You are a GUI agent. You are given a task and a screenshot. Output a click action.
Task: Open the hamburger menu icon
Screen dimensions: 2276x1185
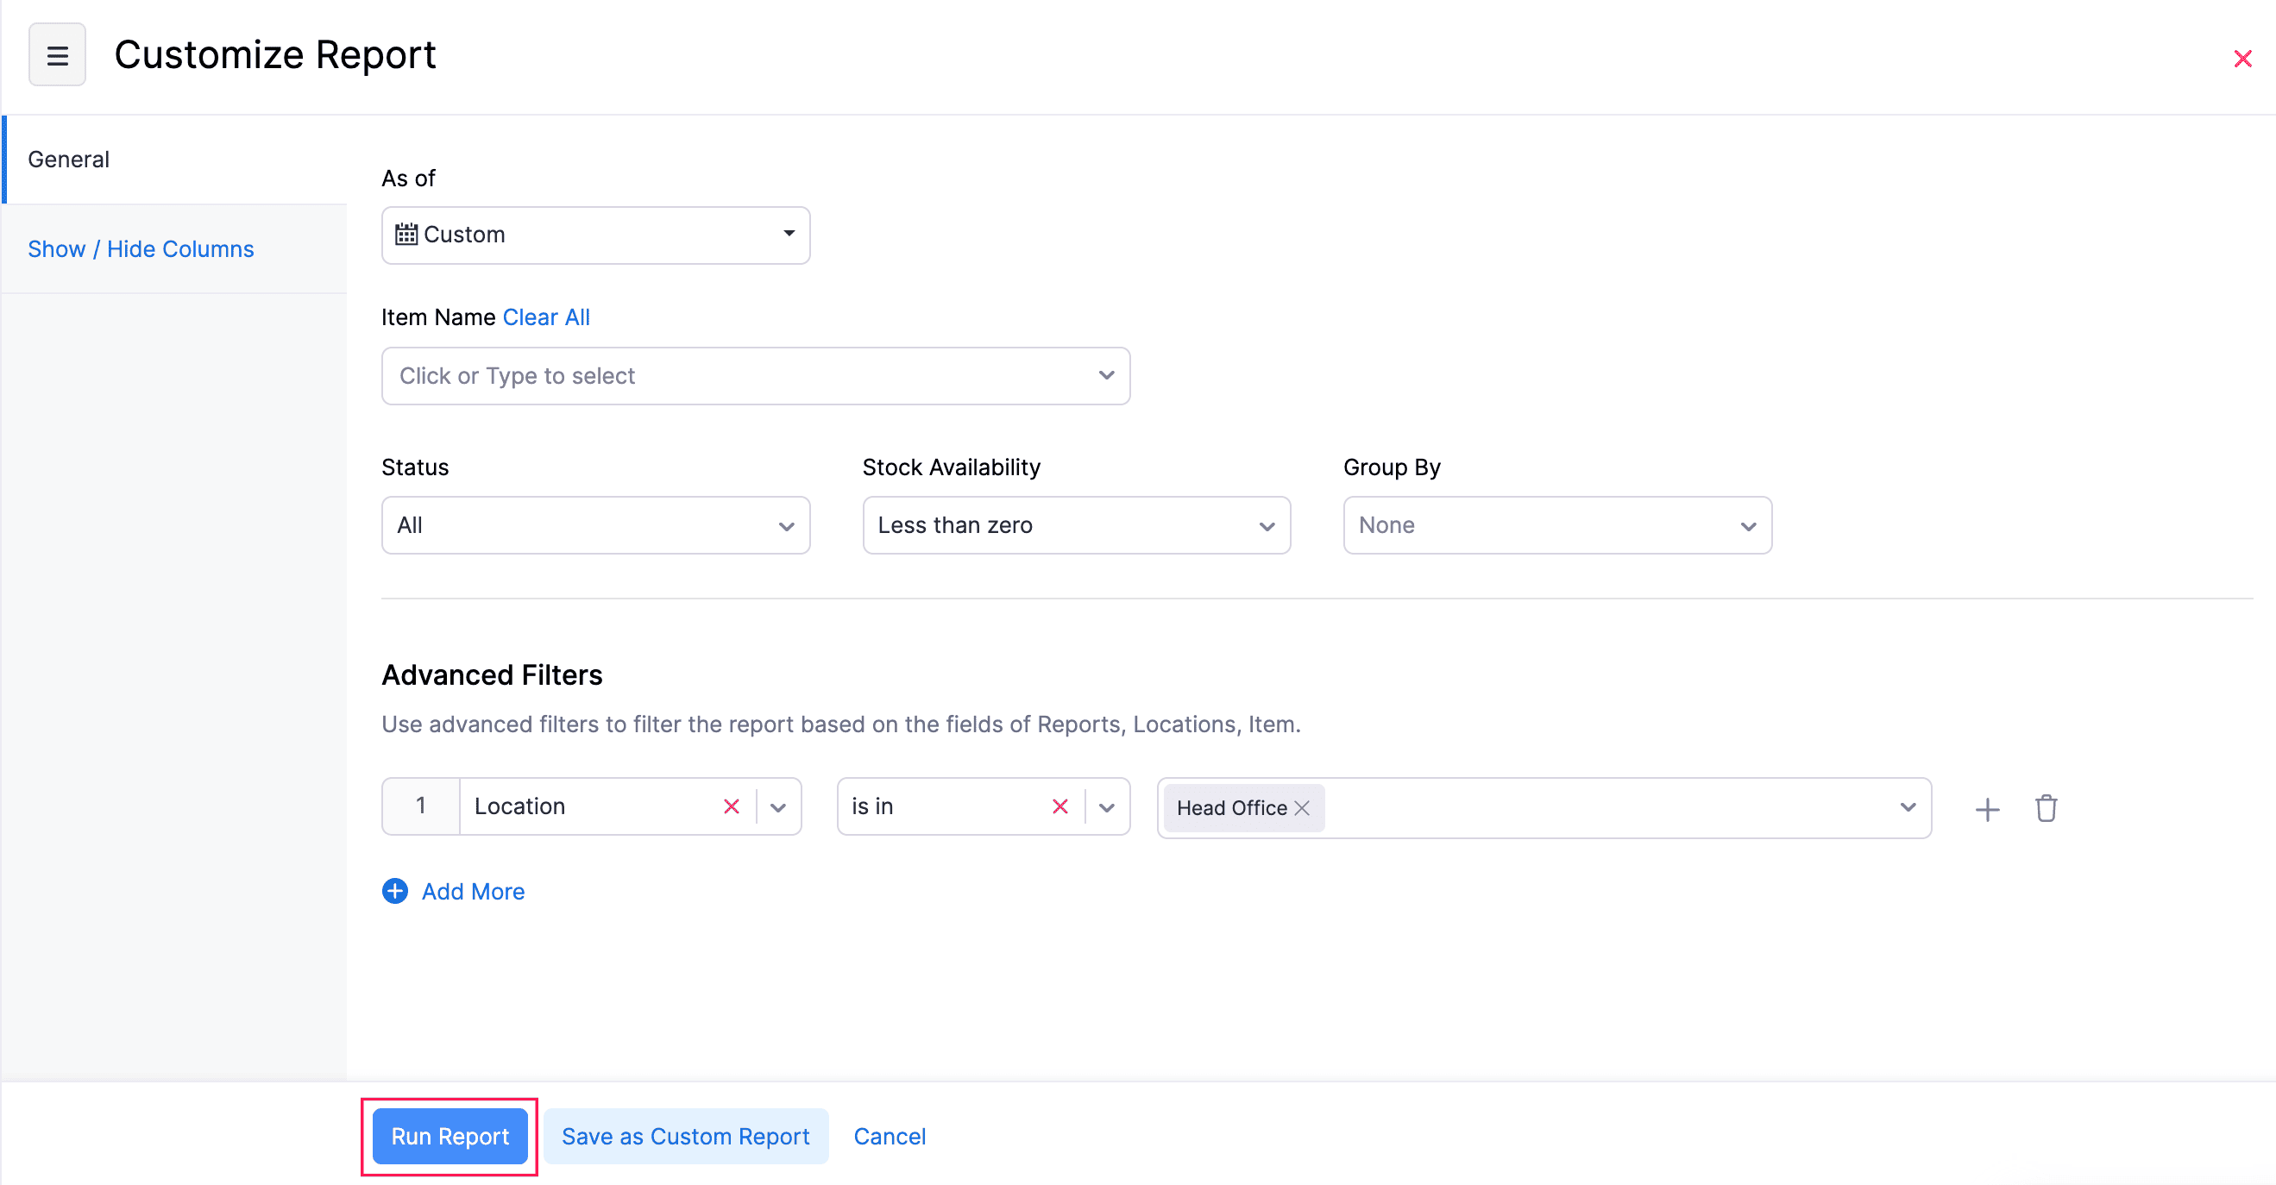coord(58,56)
